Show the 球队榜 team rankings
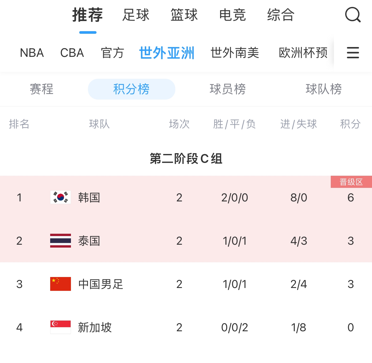372x363 pixels. coord(324,89)
